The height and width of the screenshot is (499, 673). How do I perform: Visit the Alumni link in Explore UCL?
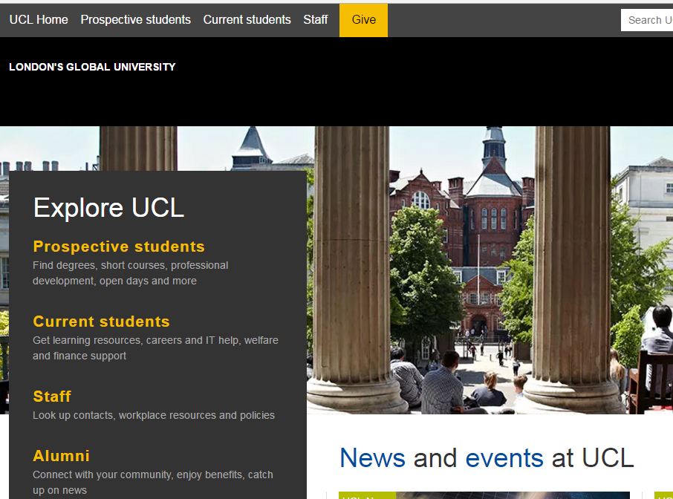coord(62,456)
